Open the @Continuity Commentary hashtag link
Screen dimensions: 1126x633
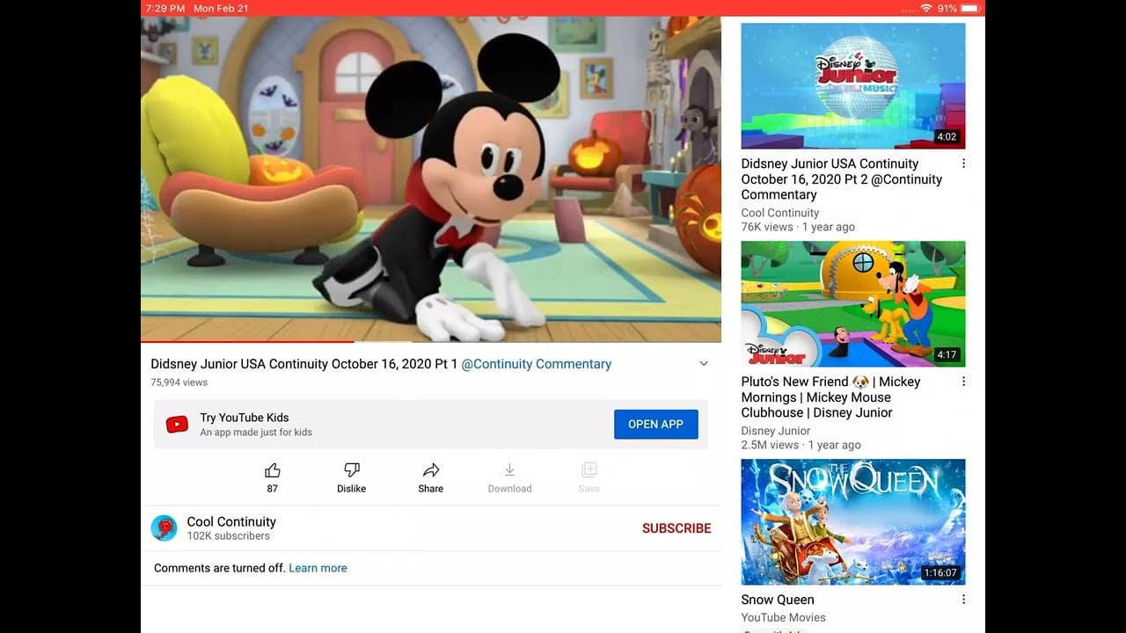pyautogui.click(x=537, y=364)
